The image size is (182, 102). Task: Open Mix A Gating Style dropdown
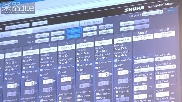click(x=143, y=61)
